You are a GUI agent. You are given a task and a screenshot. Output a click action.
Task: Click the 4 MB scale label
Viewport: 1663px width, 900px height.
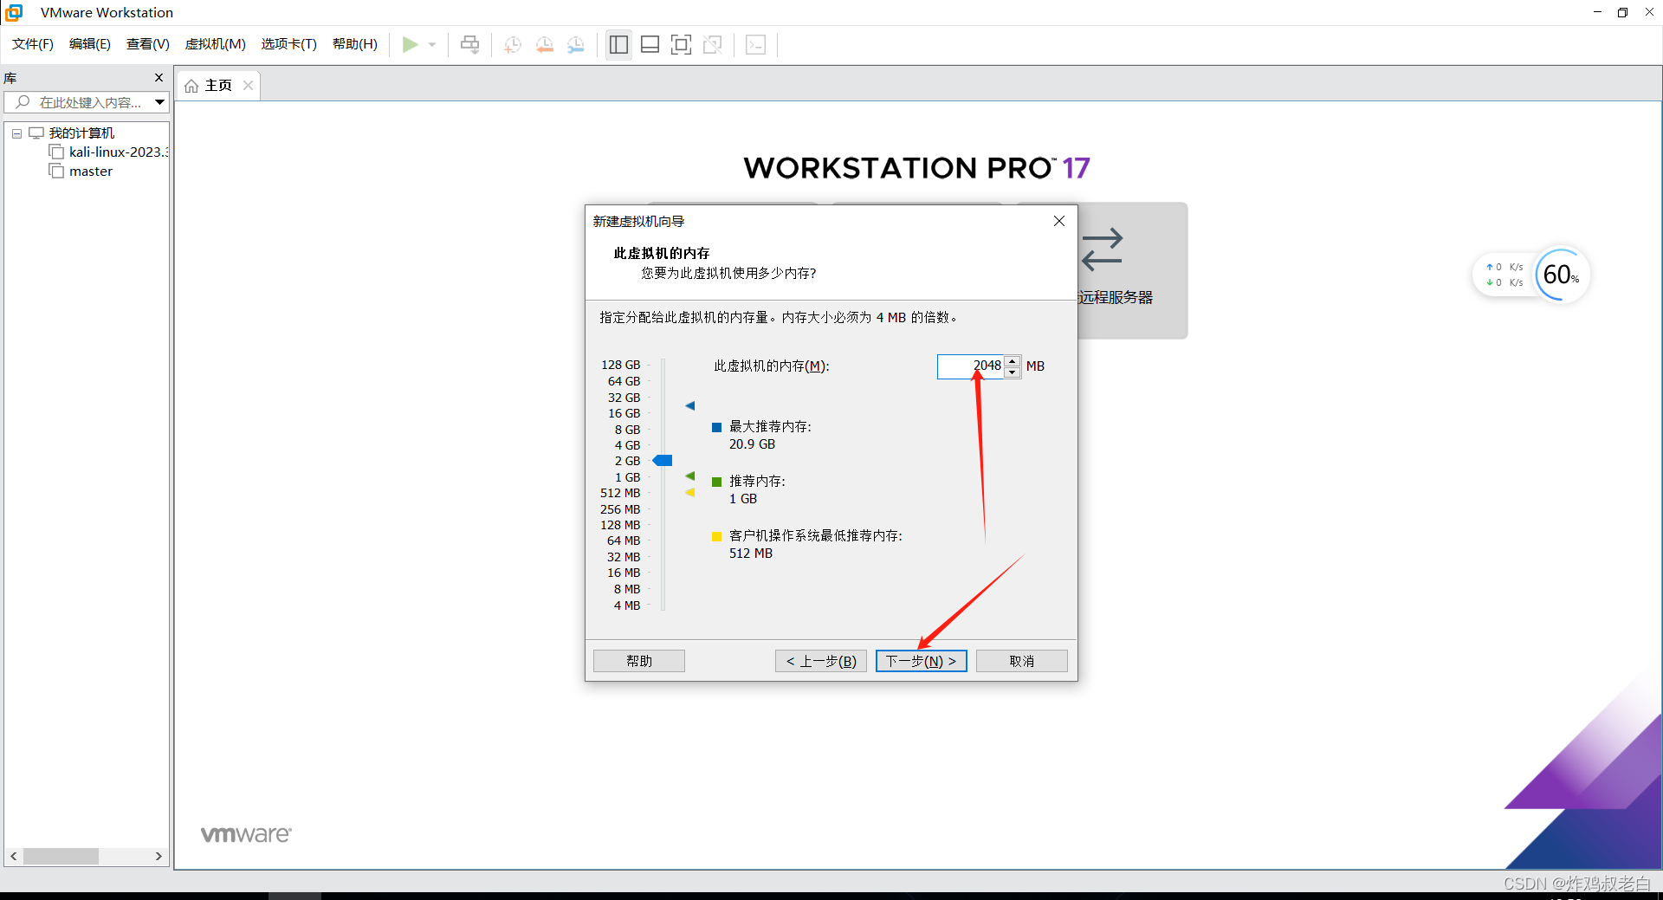click(x=627, y=605)
